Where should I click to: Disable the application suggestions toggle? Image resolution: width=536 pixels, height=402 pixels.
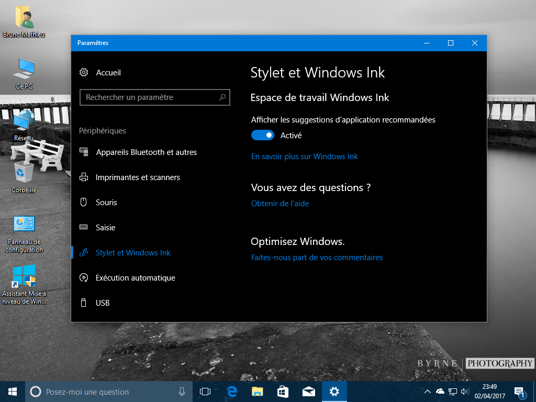coord(263,136)
